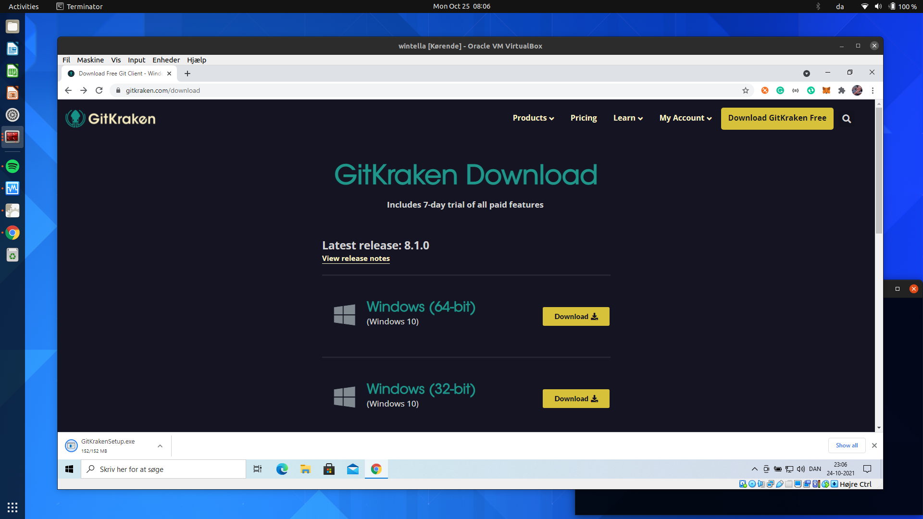This screenshot has height=519, width=923.
Task: Reload the gitkraken.com download page
Action: 99,90
